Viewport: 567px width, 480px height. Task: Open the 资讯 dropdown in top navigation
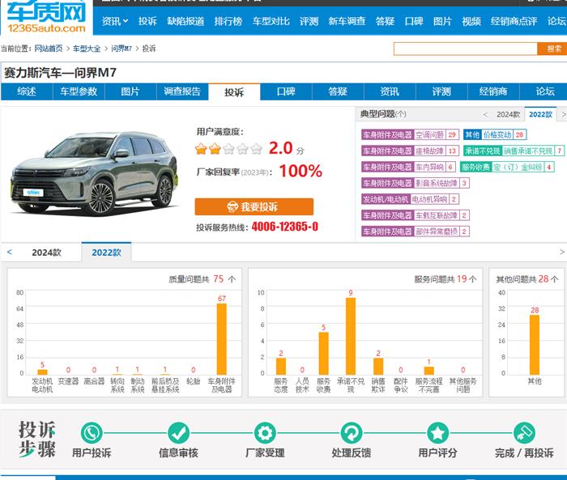(x=115, y=21)
